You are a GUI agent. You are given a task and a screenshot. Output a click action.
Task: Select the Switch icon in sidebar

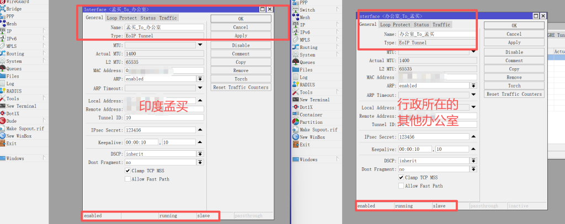coord(295,10)
